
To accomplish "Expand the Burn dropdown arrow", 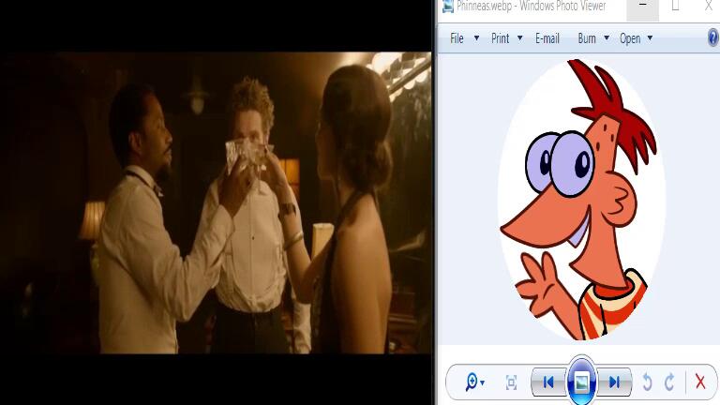I will pos(607,38).
